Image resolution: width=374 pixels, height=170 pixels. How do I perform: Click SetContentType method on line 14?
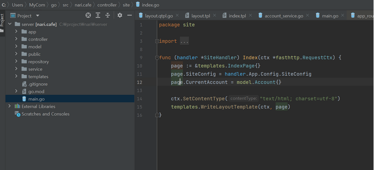pos(204,99)
